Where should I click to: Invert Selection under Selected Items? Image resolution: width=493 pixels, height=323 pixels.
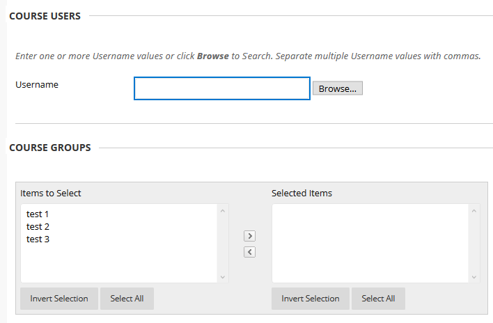pos(311,299)
